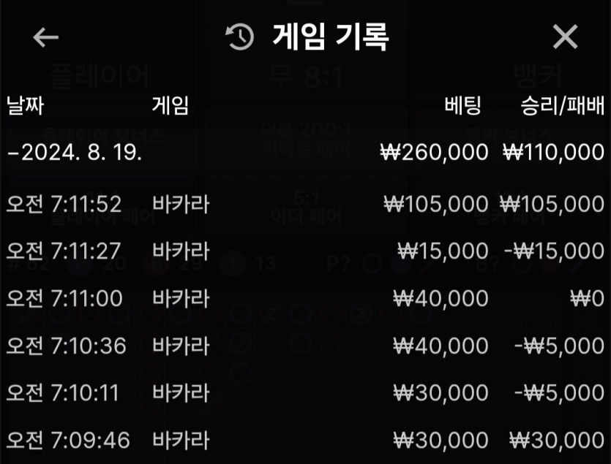
Task: Select the ₩110,000 total win amount
Action: [553, 152]
